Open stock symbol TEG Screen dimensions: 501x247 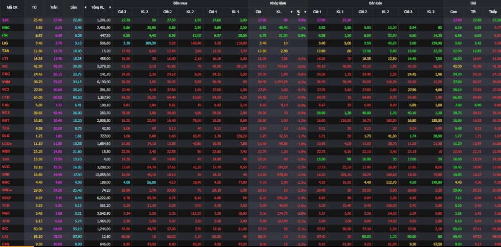(x=6, y=128)
